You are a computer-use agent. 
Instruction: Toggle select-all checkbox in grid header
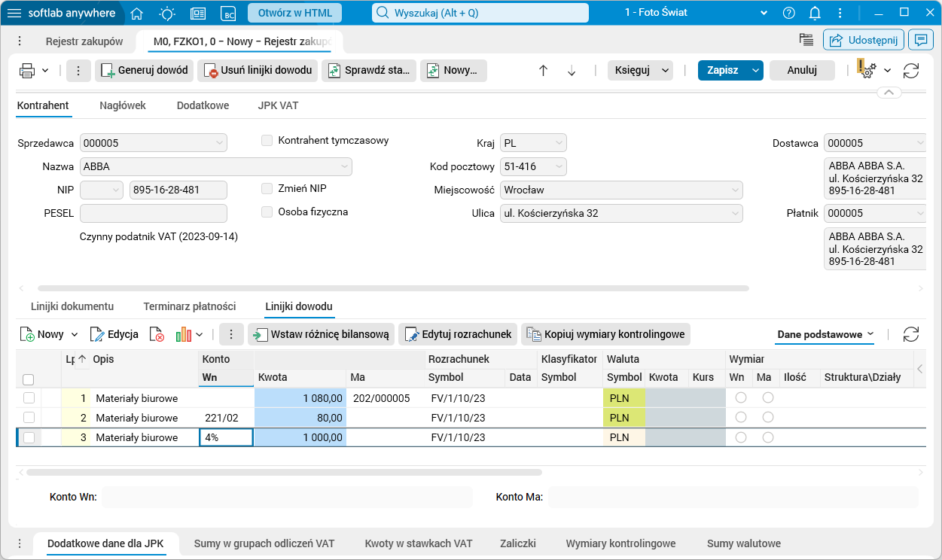coord(29,379)
